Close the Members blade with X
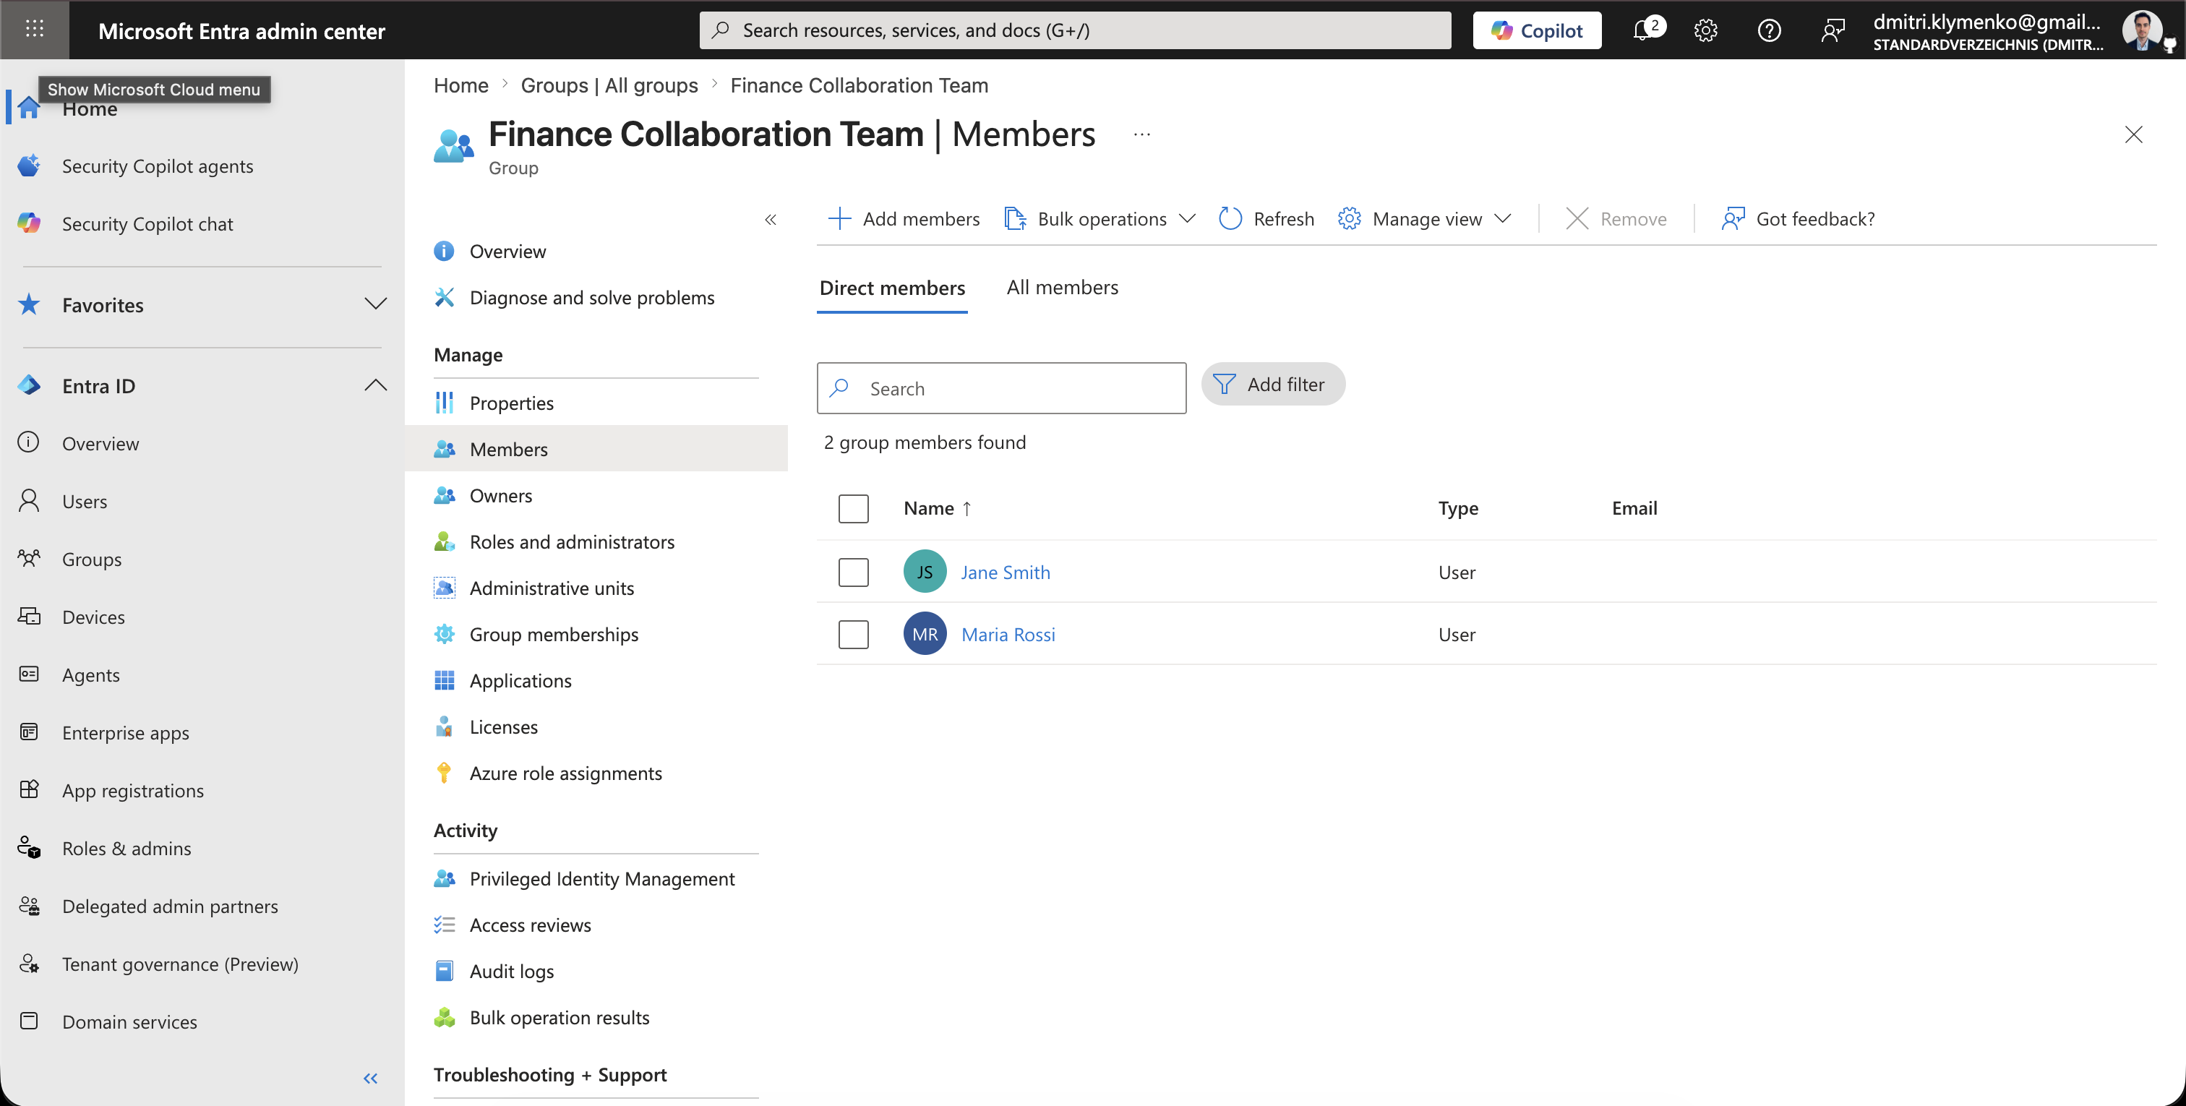The width and height of the screenshot is (2186, 1106). click(2133, 135)
